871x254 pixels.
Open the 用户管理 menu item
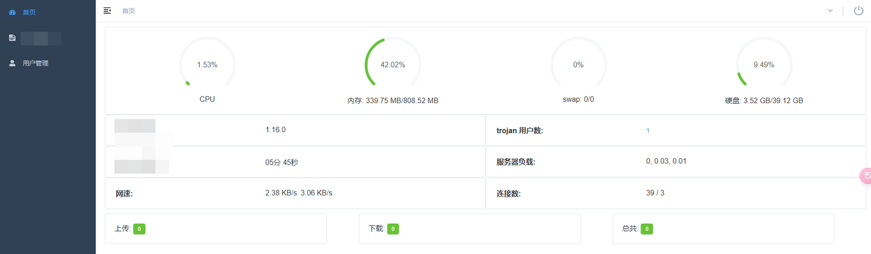coord(35,63)
